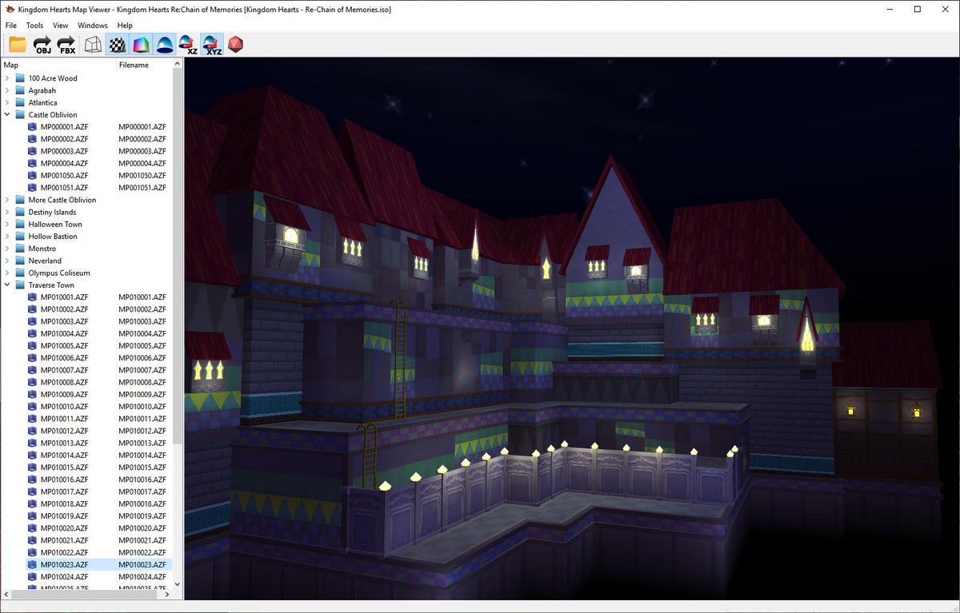Viewport: 960px width, 613px height.
Task: Toggle checkered texture cube button
Action: coord(117,44)
